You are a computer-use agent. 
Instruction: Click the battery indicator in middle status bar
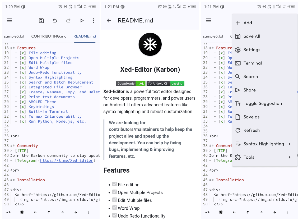tap(192, 7)
